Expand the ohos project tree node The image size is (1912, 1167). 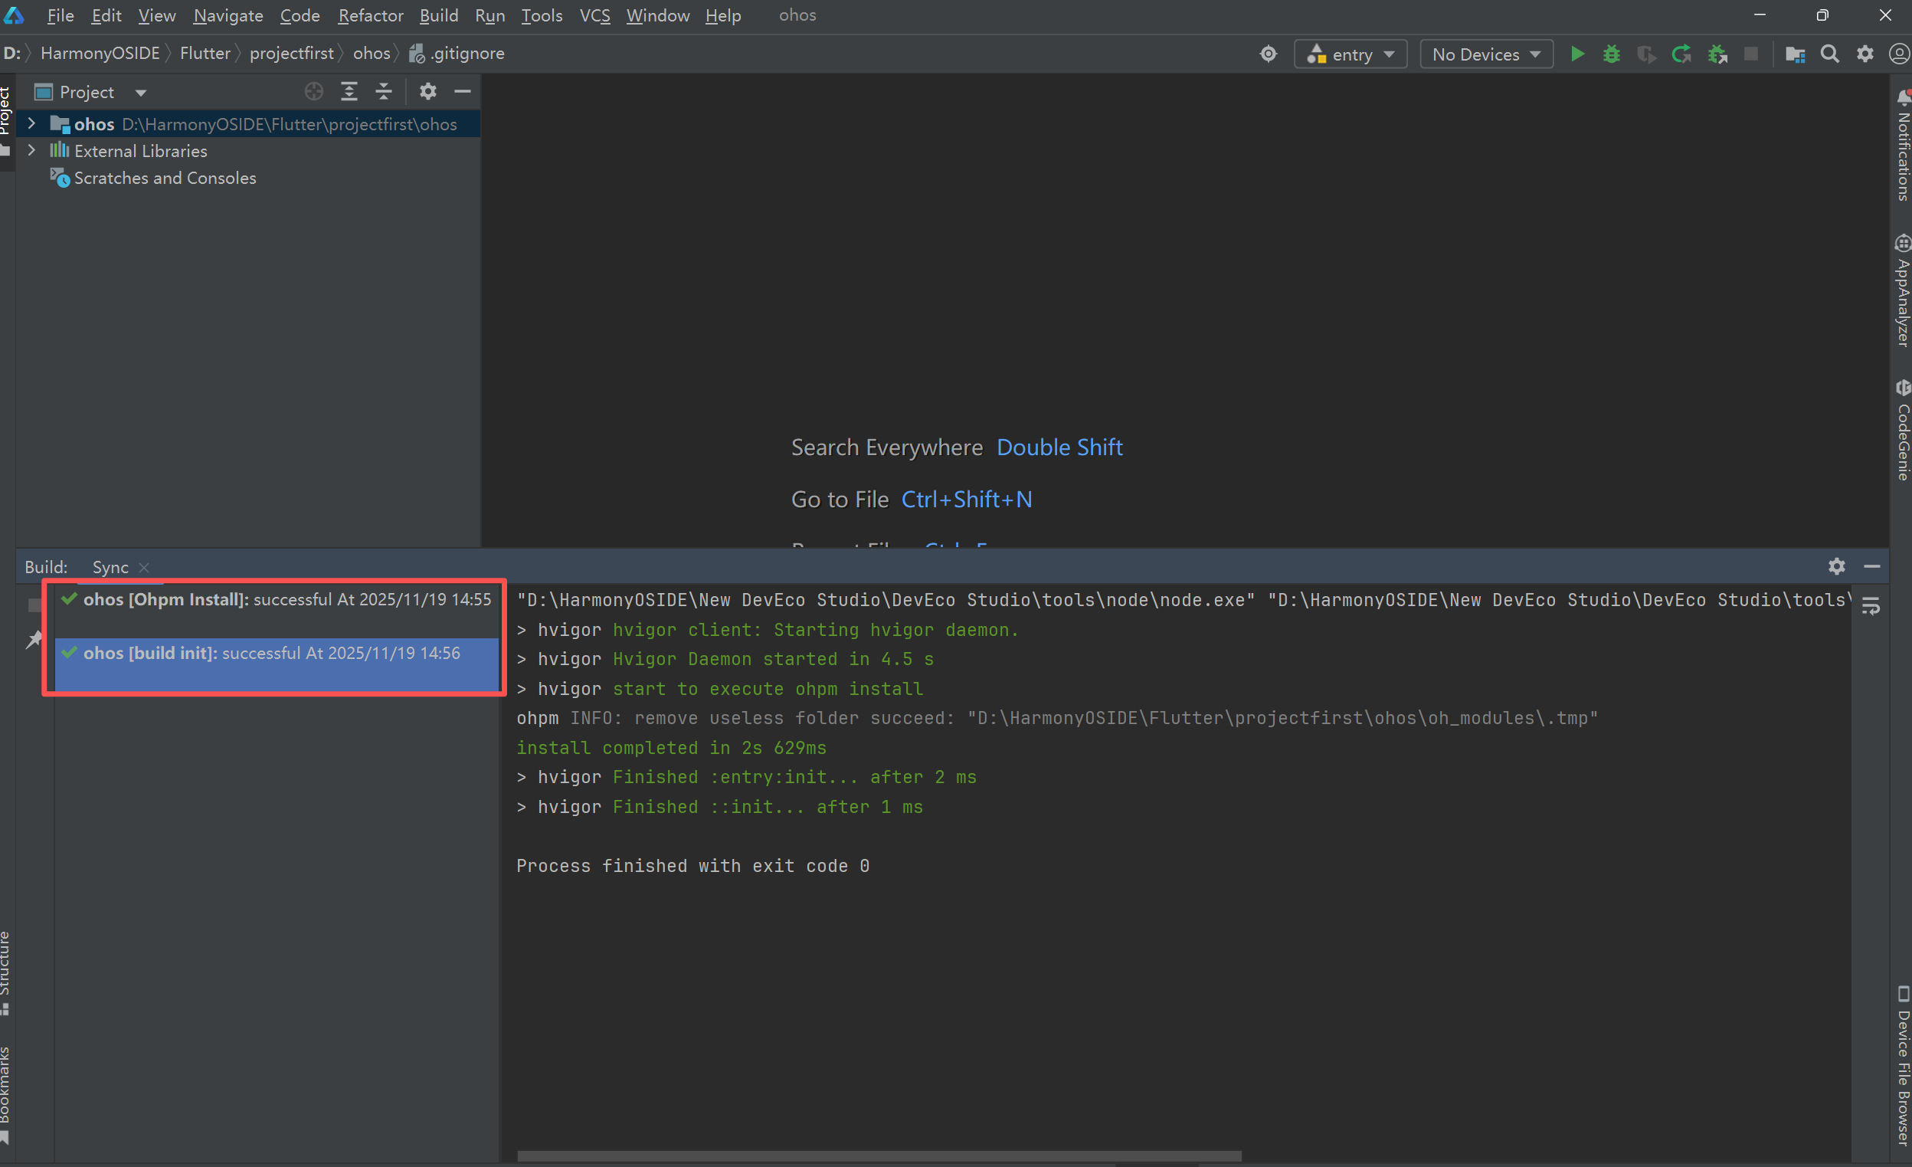pos(32,123)
